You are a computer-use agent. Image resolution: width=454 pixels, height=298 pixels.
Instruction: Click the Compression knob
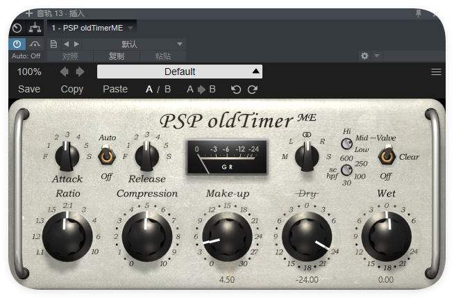click(147, 236)
